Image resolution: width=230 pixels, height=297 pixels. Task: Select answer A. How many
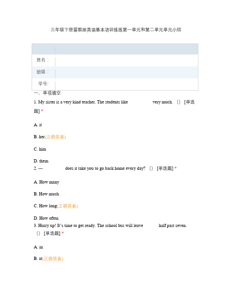46,182
